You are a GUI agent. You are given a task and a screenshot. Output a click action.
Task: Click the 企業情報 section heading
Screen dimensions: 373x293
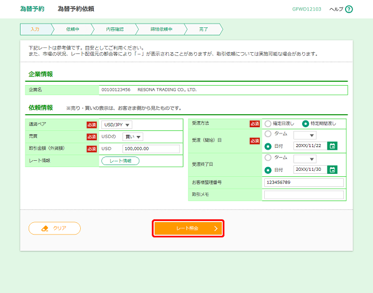point(40,74)
